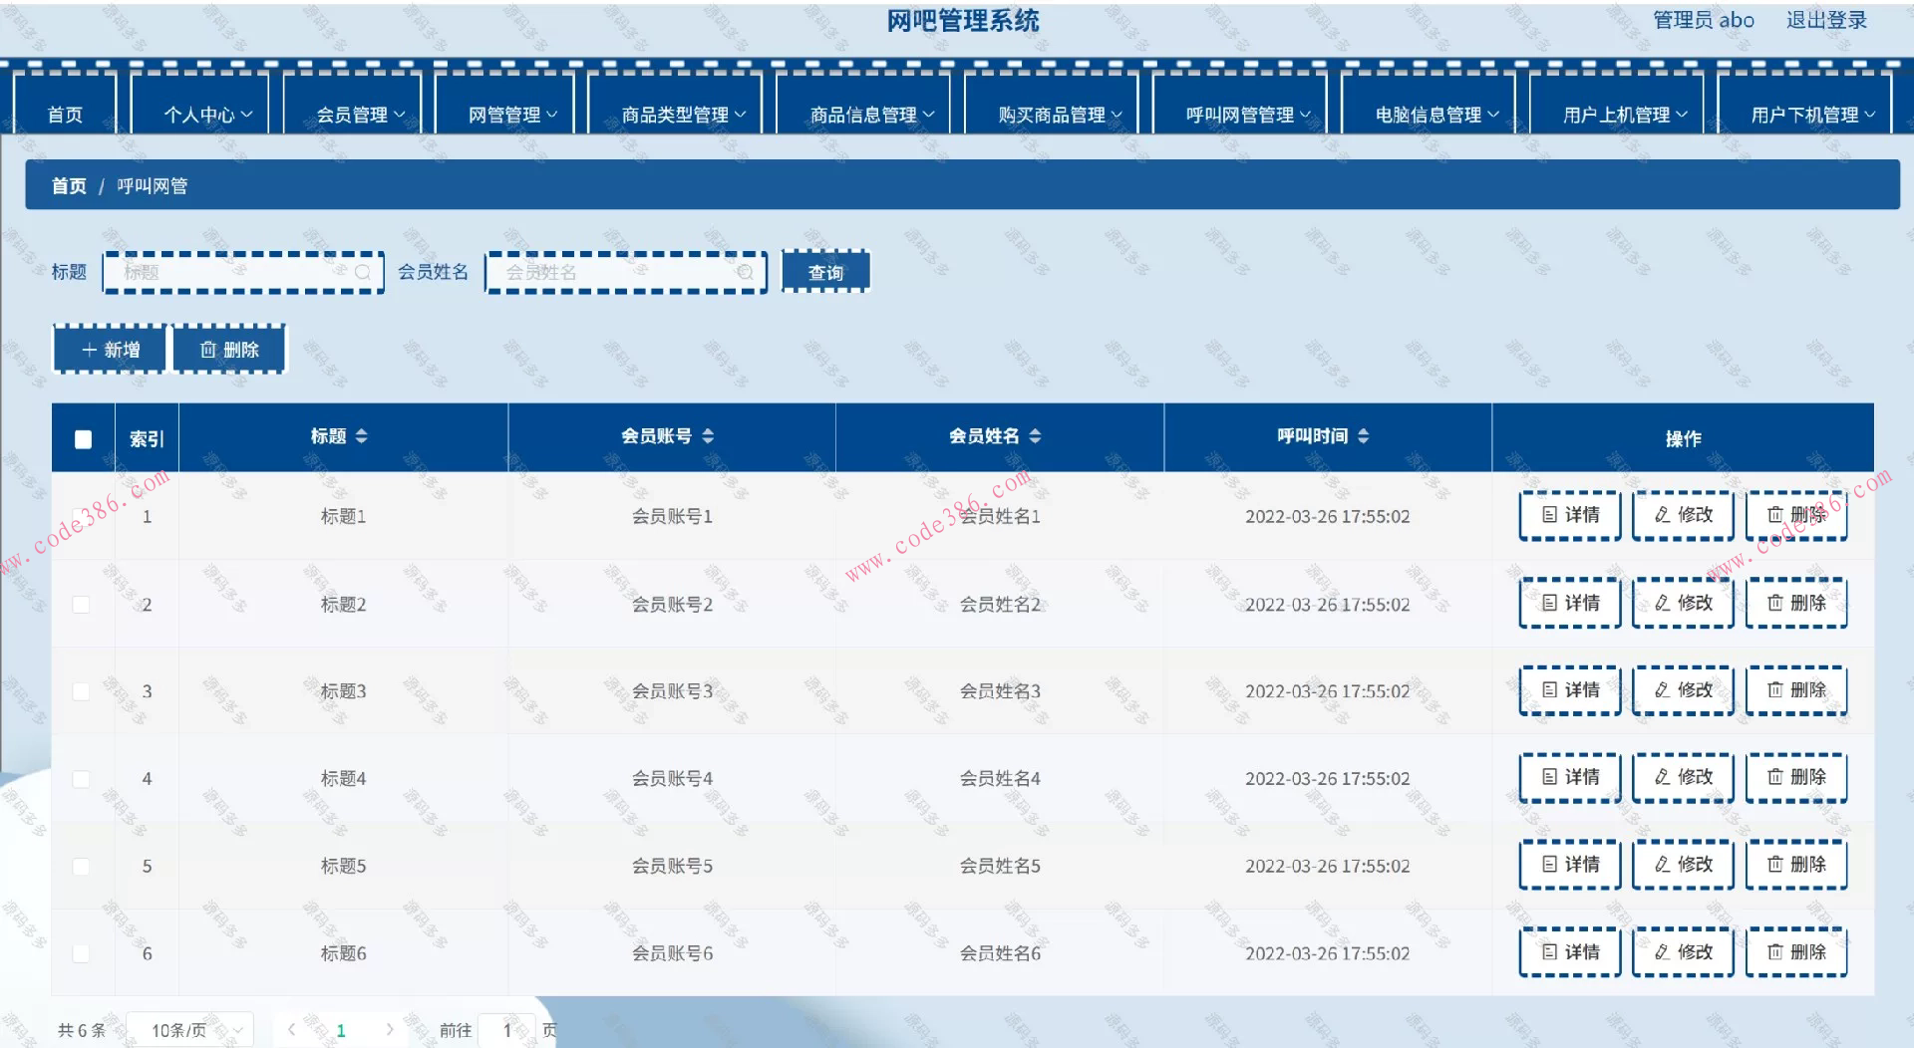View 详情 for row 标题4
Viewport: 1914px width, 1048px height.
pyautogui.click(x=1570, y=777)
